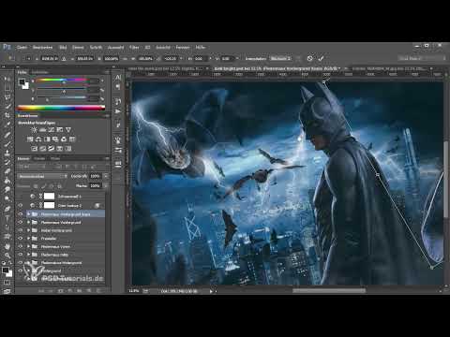Hide the Fledermaus Mitte group

coord(21,255)
